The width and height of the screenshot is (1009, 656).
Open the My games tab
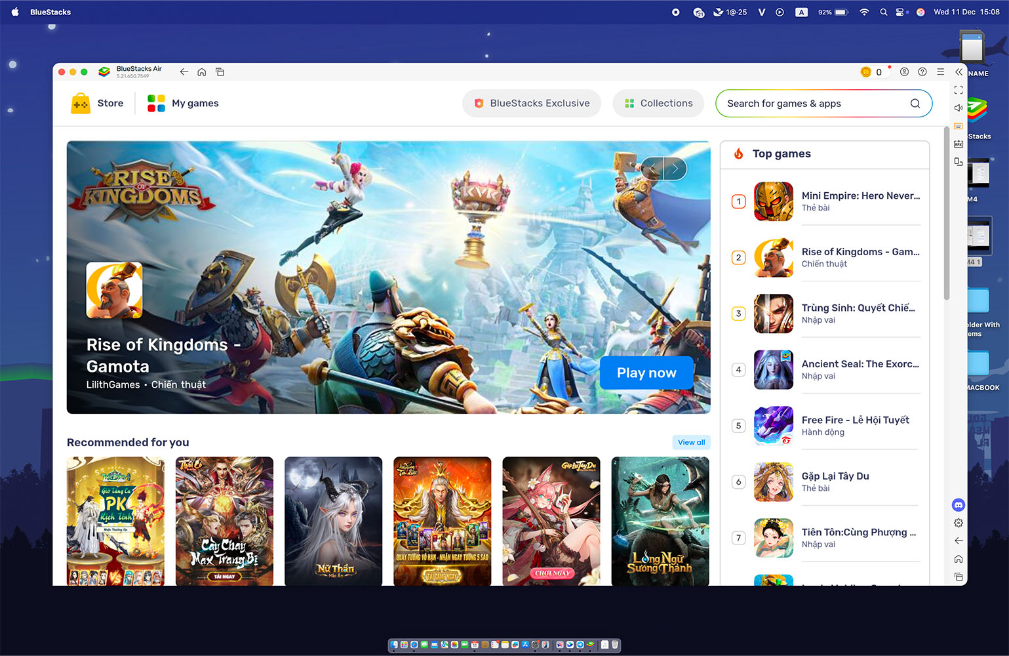pos(183,104)
